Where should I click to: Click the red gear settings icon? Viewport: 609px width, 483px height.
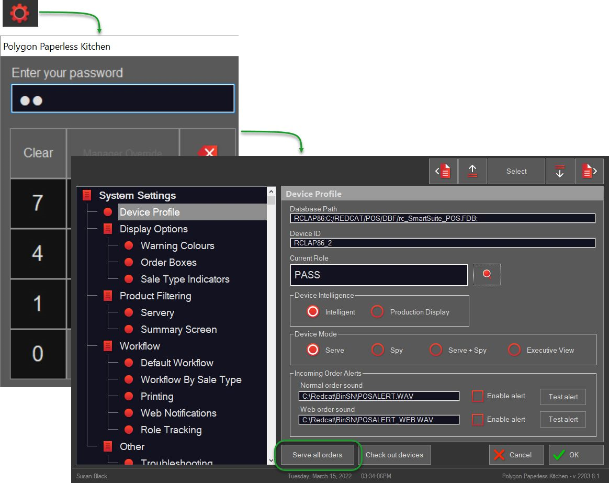20,13
